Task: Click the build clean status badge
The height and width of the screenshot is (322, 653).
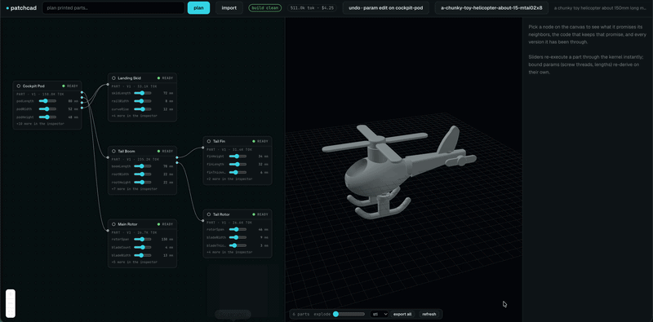Action: click(x=264, y=7)
